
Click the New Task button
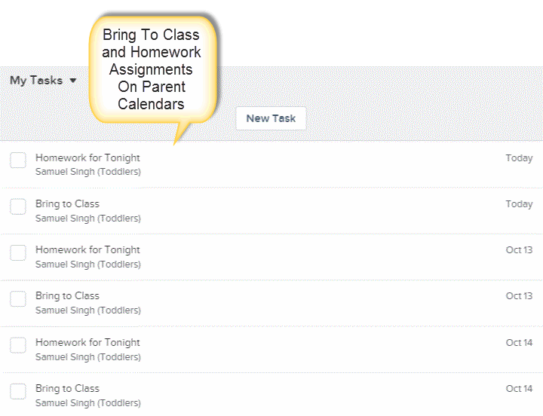[x=271, y=118]
